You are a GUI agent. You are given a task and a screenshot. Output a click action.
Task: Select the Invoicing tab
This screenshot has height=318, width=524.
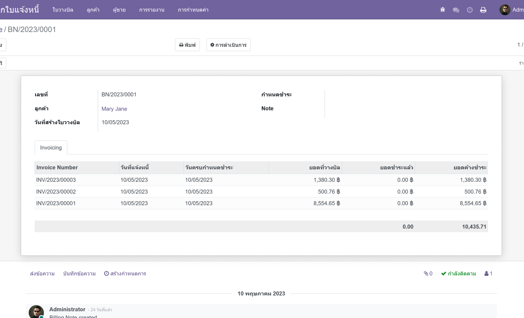pyautogui.click(x=51, y=148)
